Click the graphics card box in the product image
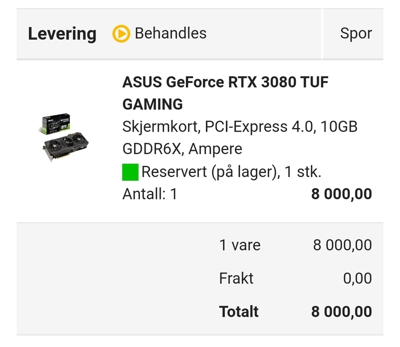The image size is (400, 347). coord(55,124)
